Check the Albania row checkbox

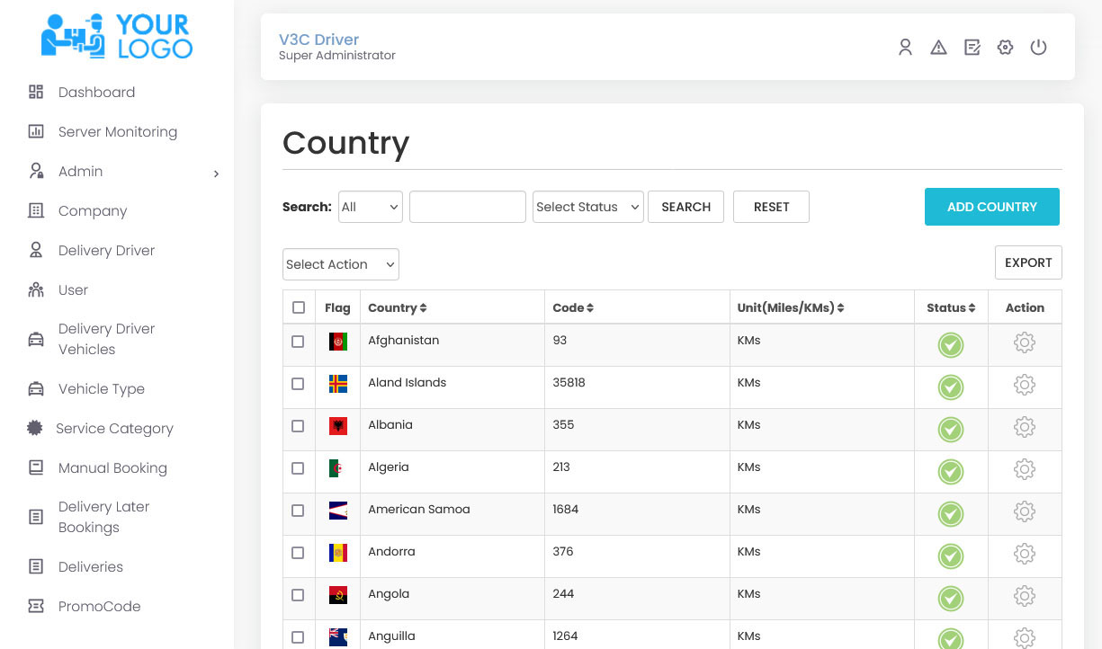coord(298,426)
